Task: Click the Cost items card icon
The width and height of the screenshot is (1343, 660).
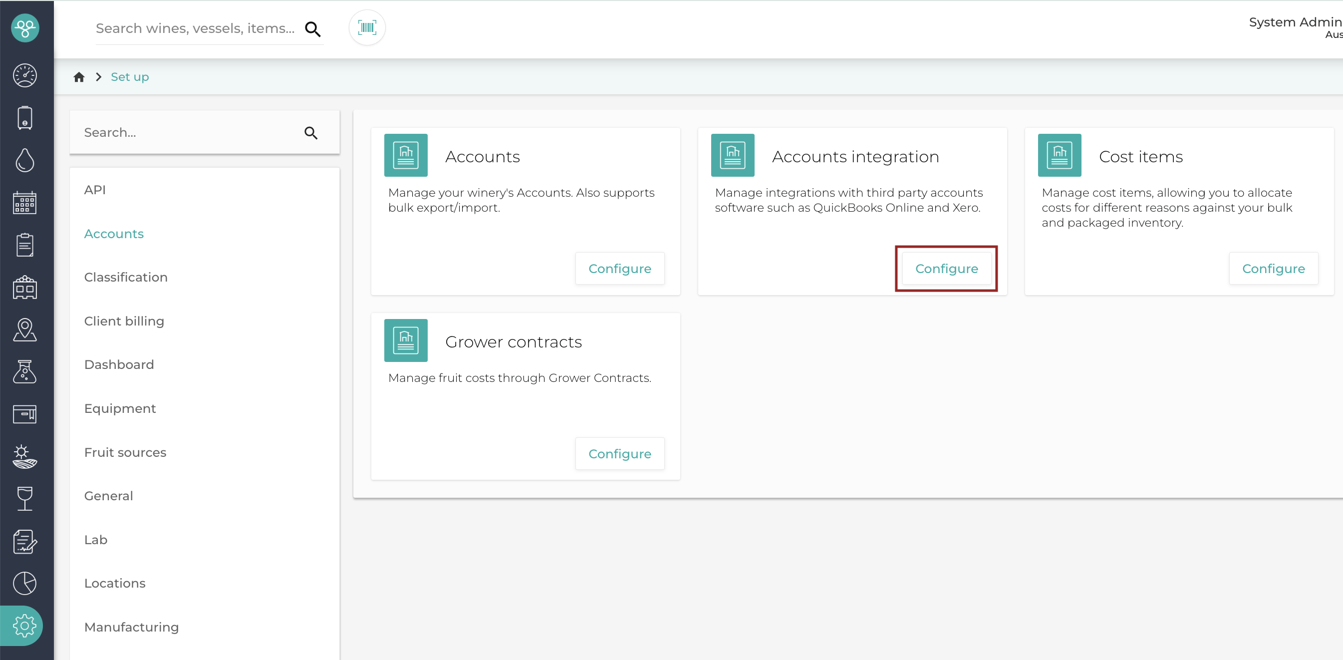Action: coord(1060,155)
